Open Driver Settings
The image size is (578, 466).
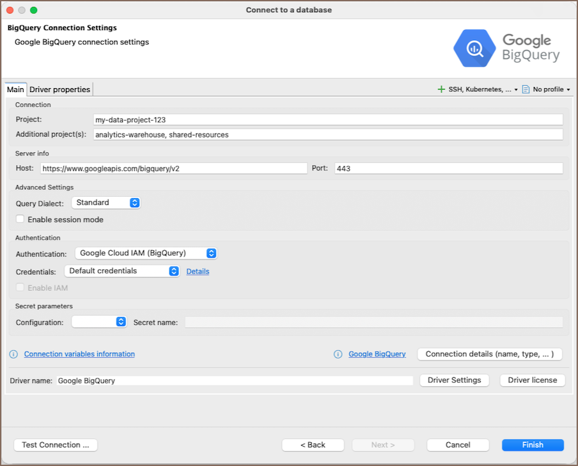tap(454, 380)
